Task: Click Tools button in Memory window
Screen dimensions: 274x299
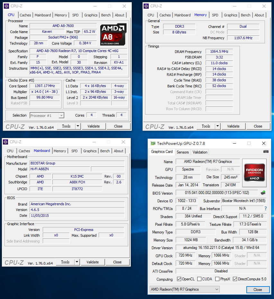Action: point(206,126)
